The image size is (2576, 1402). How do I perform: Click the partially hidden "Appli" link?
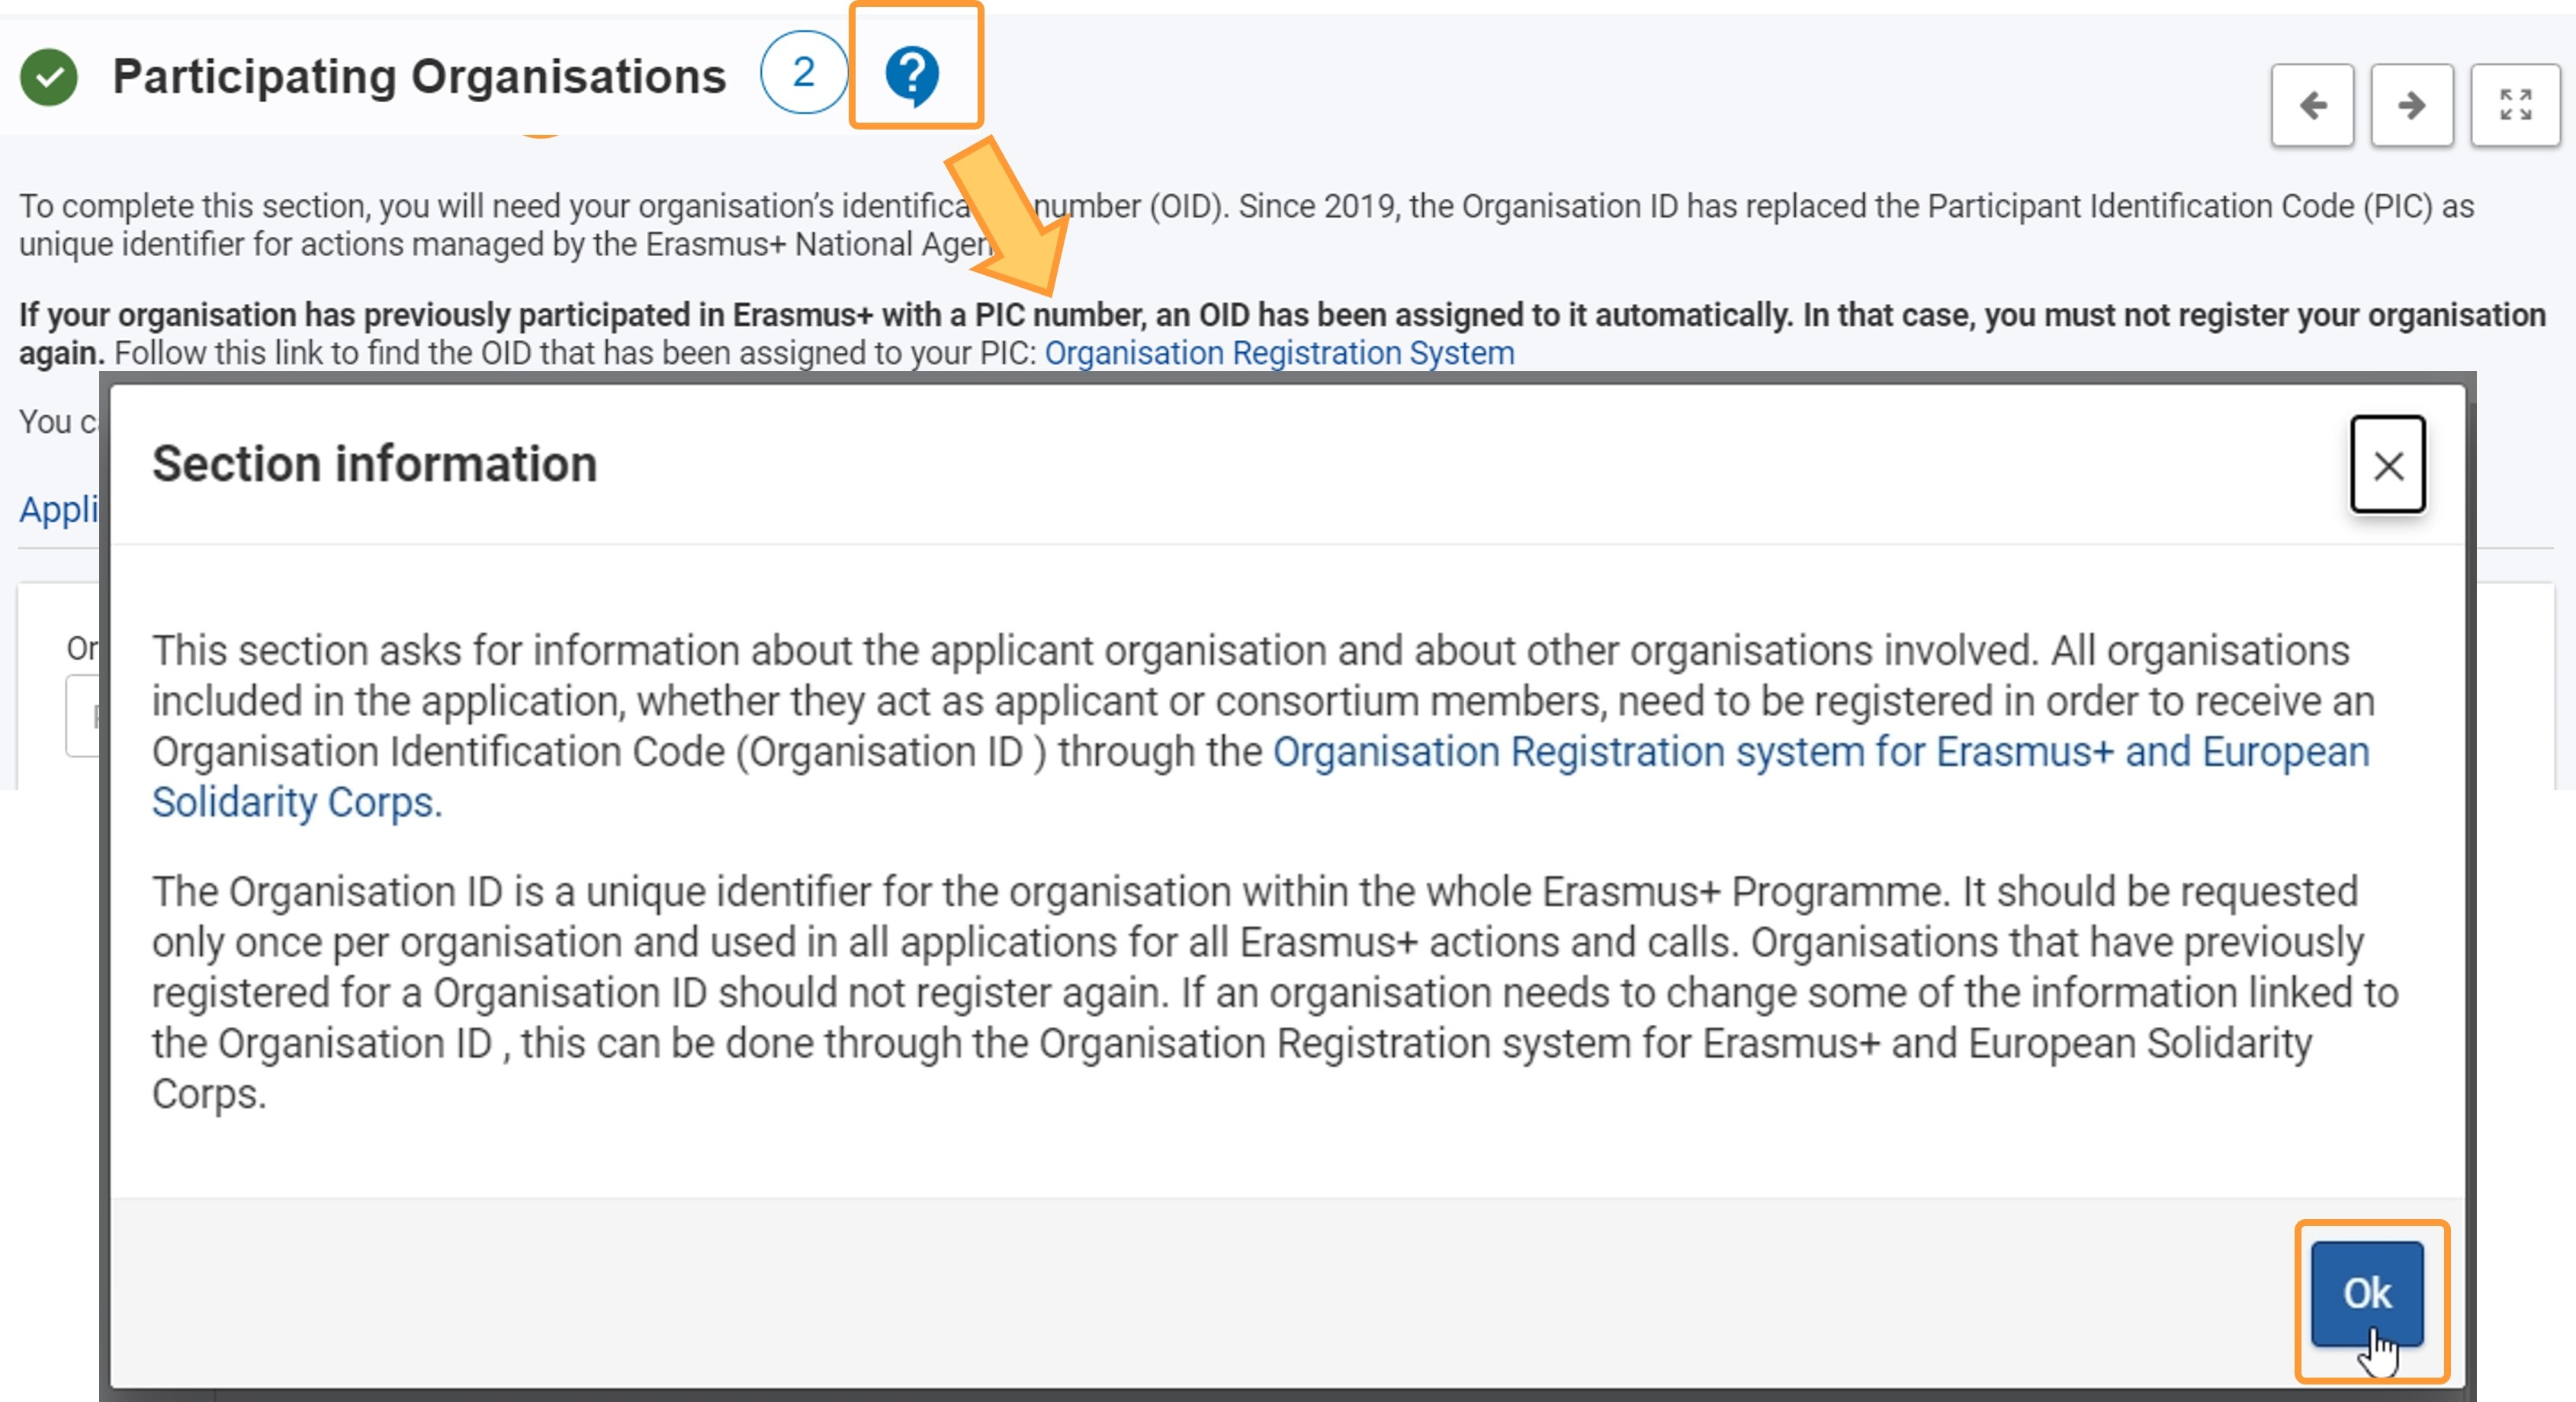click(59, 510)
